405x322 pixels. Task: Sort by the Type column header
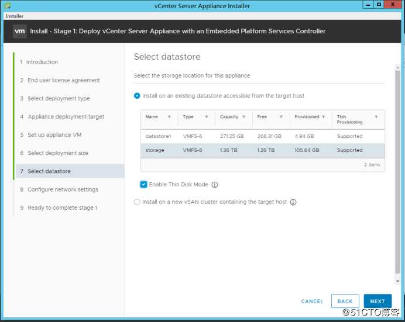click(188, 117)
